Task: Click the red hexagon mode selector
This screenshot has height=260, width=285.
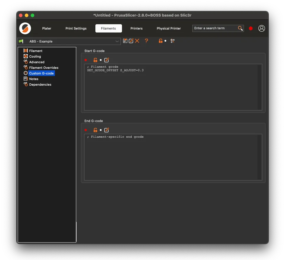Action: (251, 28)
